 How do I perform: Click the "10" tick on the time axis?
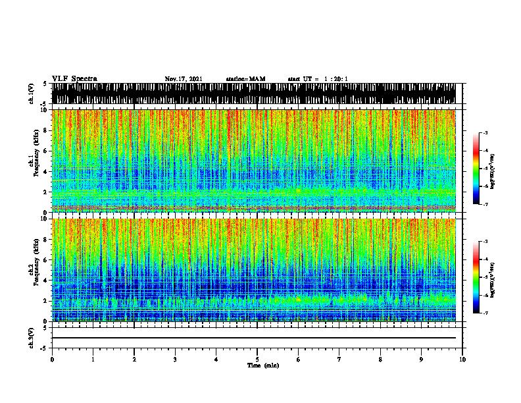[462, 360]
